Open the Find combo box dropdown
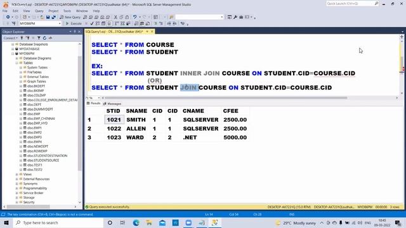The image size is (406, 228). (x=221, y=17)
